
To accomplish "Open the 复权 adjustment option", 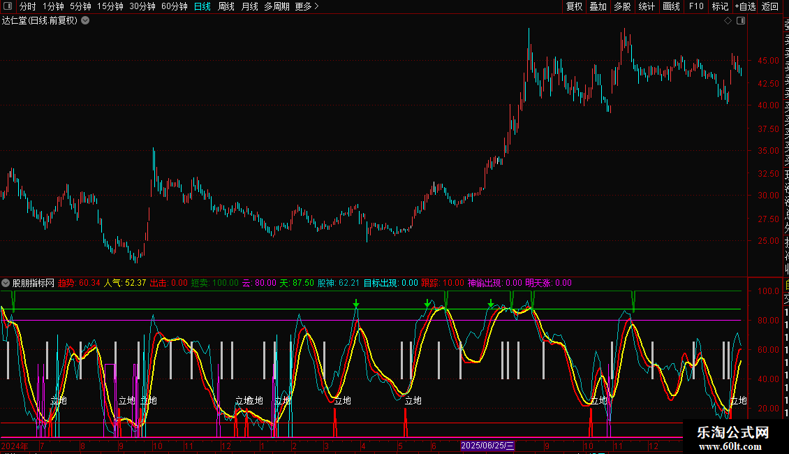I will point(574,6).
